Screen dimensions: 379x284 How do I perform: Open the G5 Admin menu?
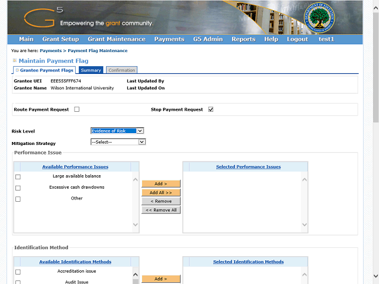click(x=207, y=39)
